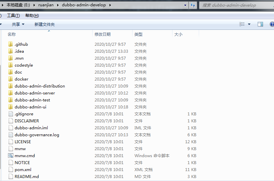Click the NOTICE file icon
Viewport: 274px width, 181px height.
click(11, 162)
